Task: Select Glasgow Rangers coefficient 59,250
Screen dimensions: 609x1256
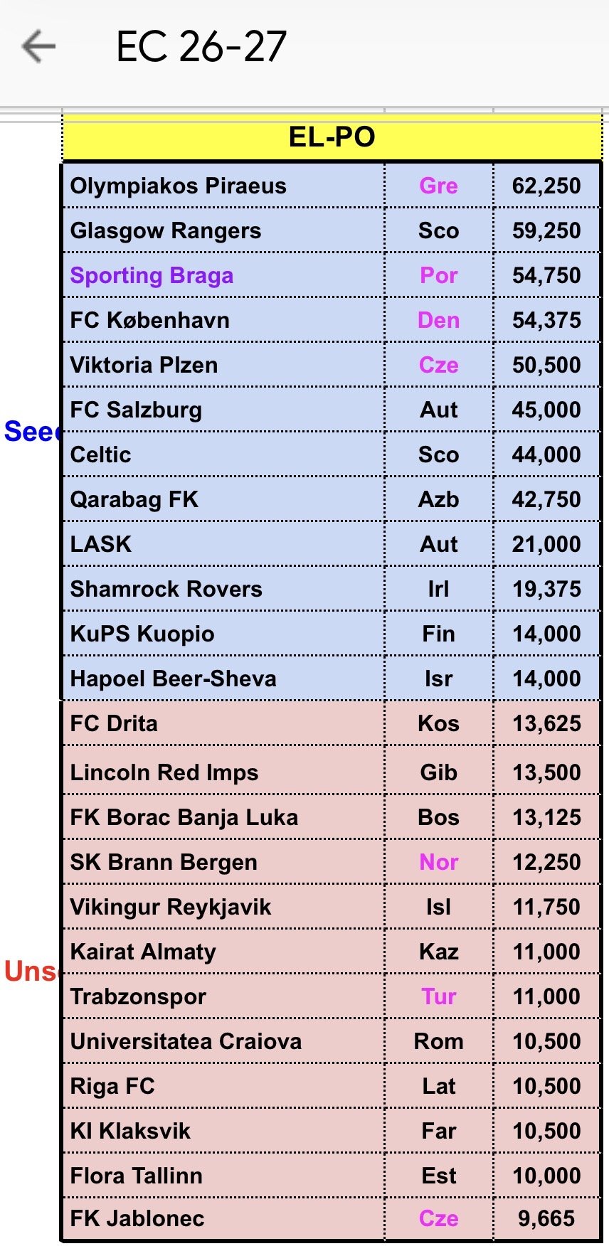Action: click(x=546, y=231)
